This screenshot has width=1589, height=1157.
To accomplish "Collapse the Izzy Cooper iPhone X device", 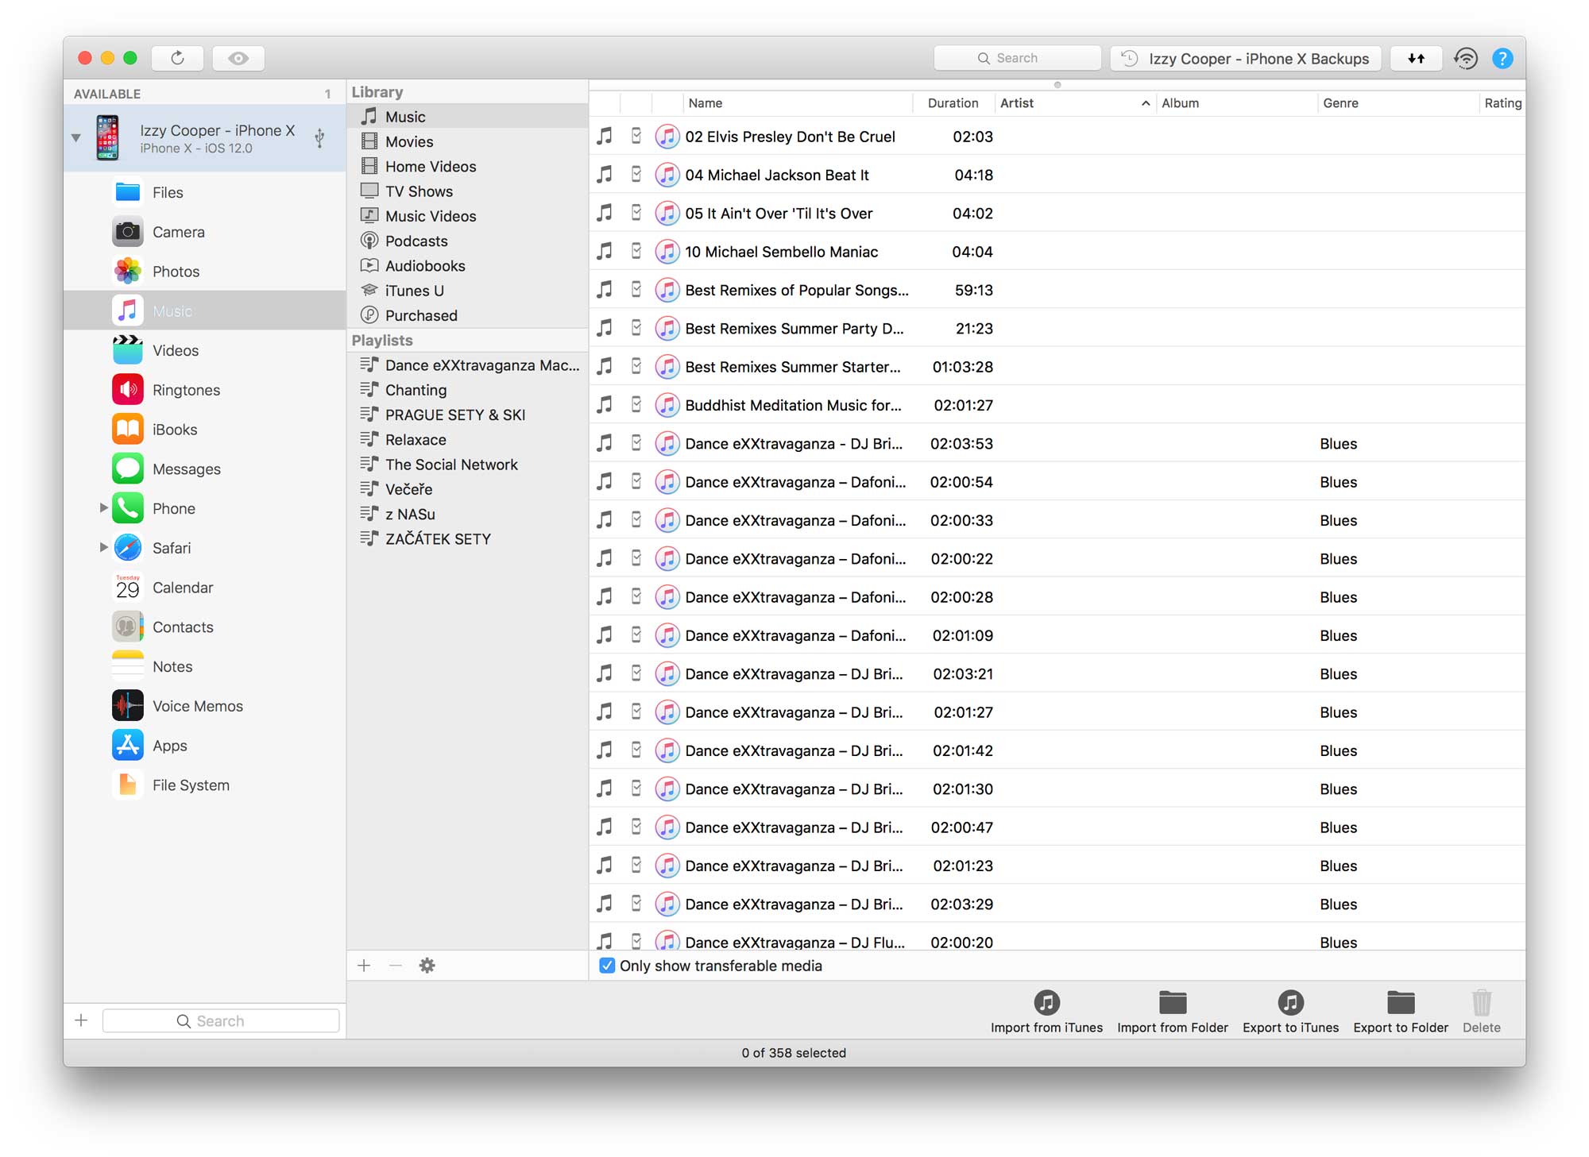I will (x=76, y=137).
